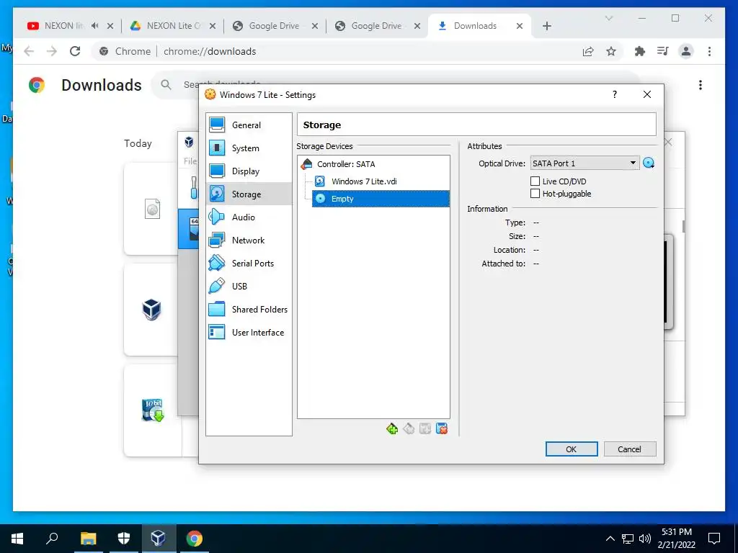The image size is (738, 553).
Task: Click the add storage controller icon
Action: pos(391,429)
